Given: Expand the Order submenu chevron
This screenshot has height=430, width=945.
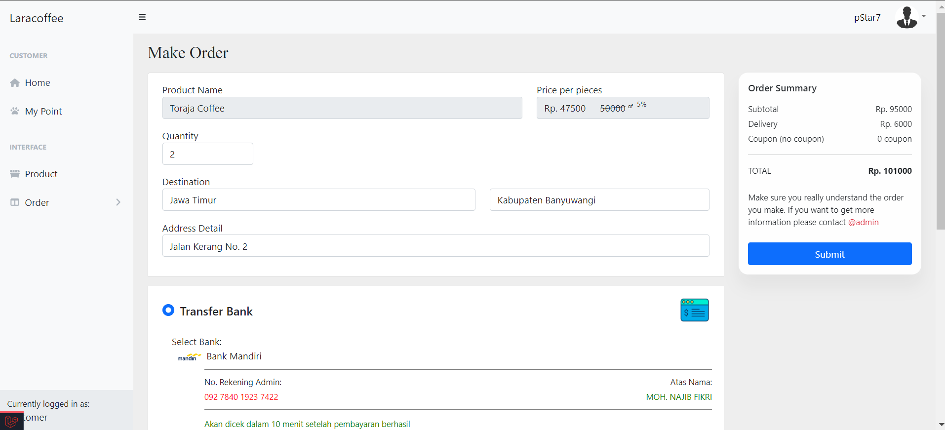Looking at the screenshot, I should click(x=118, y=202).
